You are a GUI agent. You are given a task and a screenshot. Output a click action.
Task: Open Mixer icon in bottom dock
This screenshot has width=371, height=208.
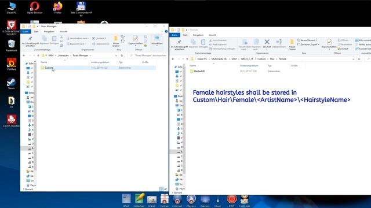click(218, 200)
